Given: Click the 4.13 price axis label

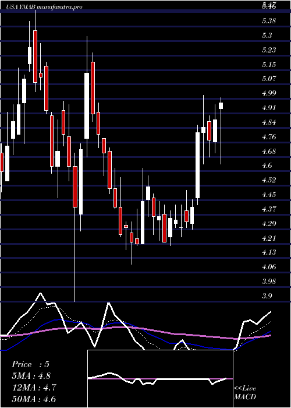Looking at the screenshot, I should [x=269, y=252].
